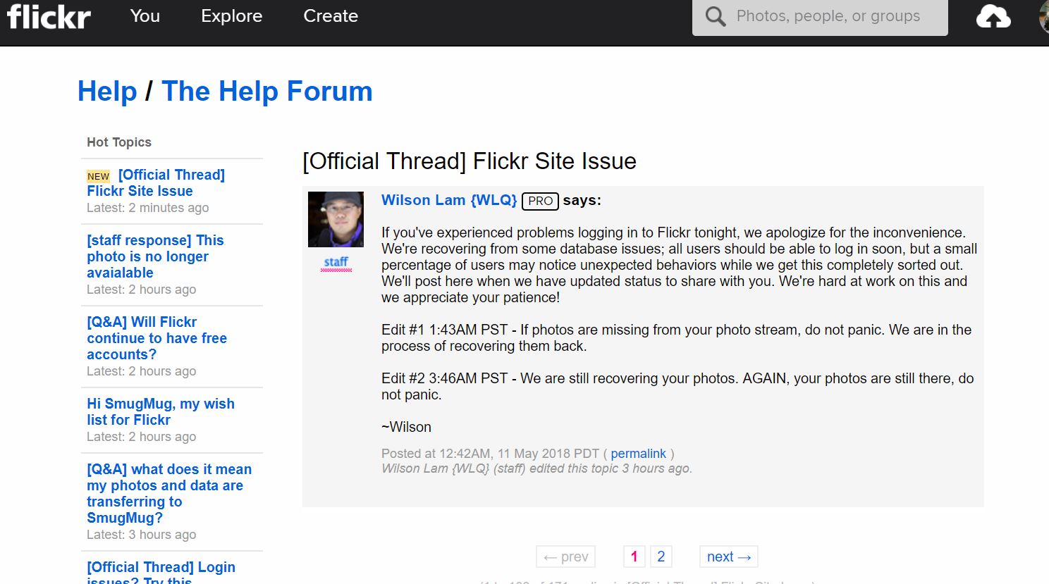
Task: Click the pink staff badge
Action: pos(336,263)
